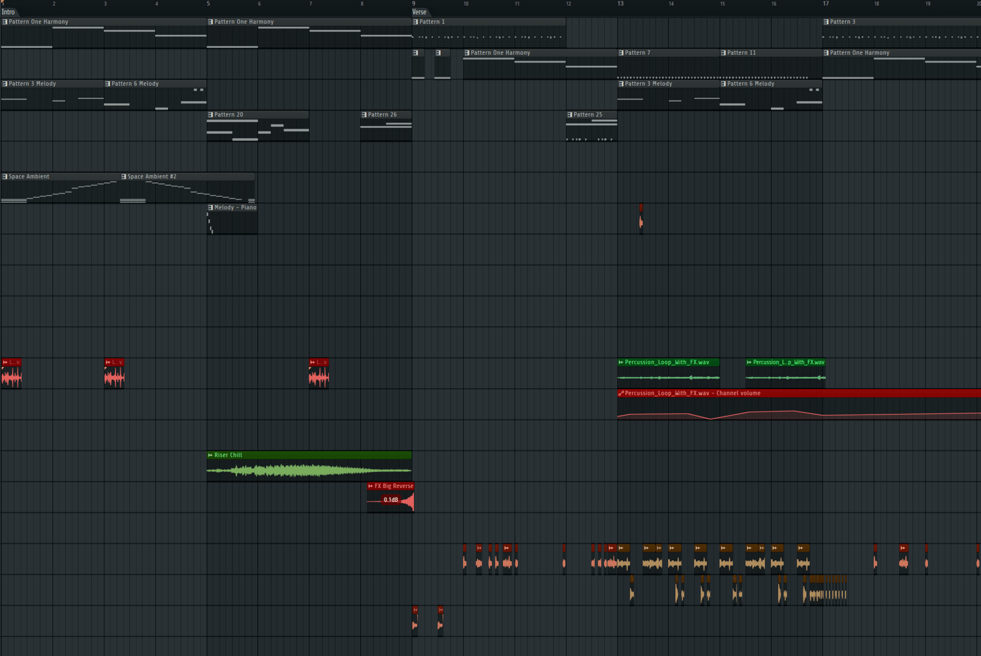The width and height of the screenshot is (981, 656).
Task: Click the 0.1dB gain label on FX Big Reverse
Action: pyautogui.click(x=390, y=500)
